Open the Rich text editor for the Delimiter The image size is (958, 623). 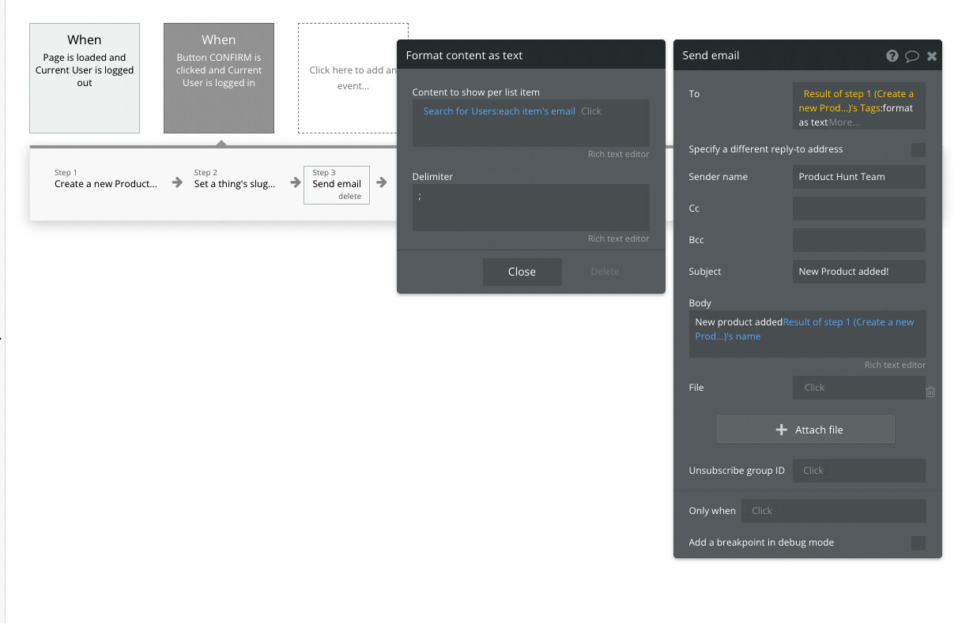click(x=619, y=238)
